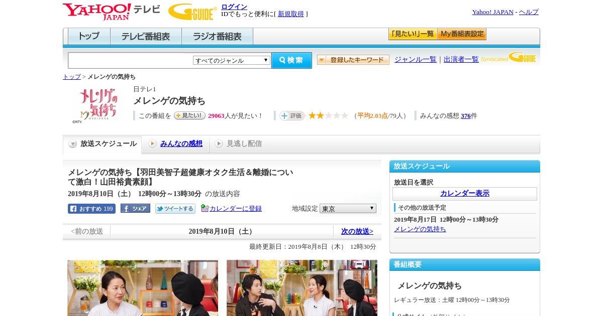Click the search keyword input field
Image resolution: width=603 pixels, height=316 pixels.
130,60
